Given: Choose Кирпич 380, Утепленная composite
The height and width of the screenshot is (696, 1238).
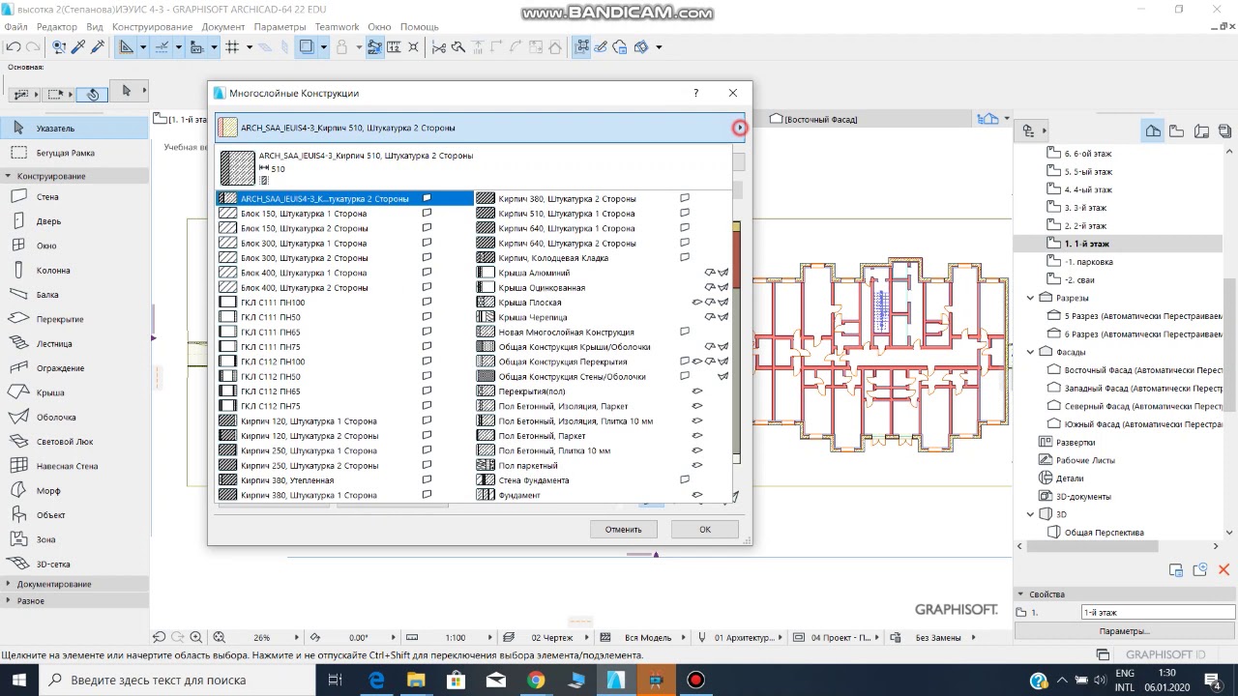Looking at the screenshot, I should (x=287, y=480).
